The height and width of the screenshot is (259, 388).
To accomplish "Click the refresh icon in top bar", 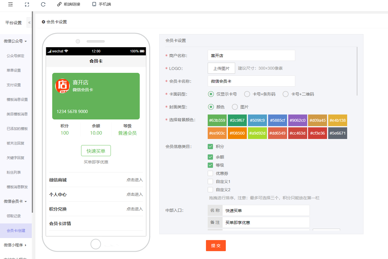I will pos(43,4).
